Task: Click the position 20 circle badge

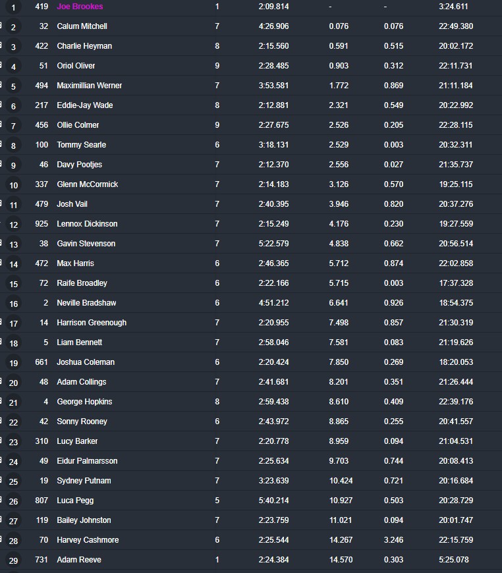Action: coord(13,383)
